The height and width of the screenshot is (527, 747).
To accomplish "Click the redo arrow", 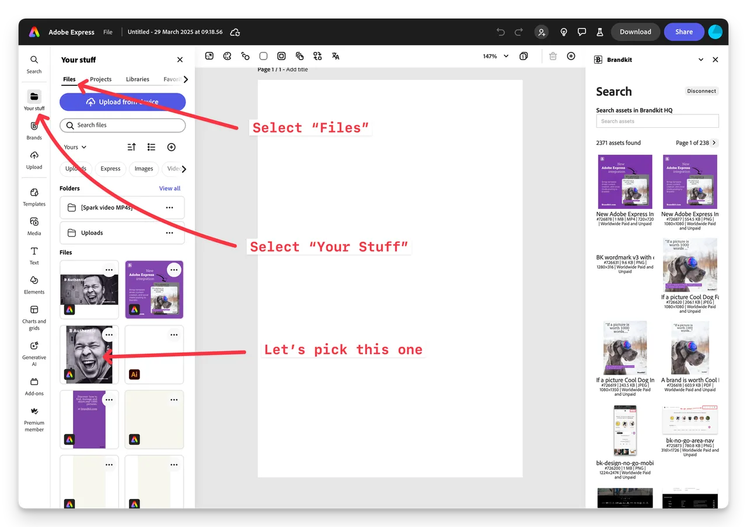I will coord(519,32).
